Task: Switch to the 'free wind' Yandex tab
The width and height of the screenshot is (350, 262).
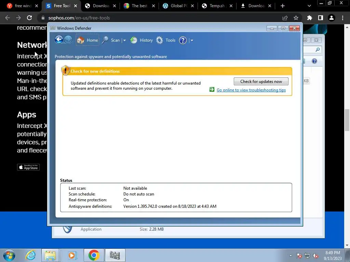Action: click(22, 6)
